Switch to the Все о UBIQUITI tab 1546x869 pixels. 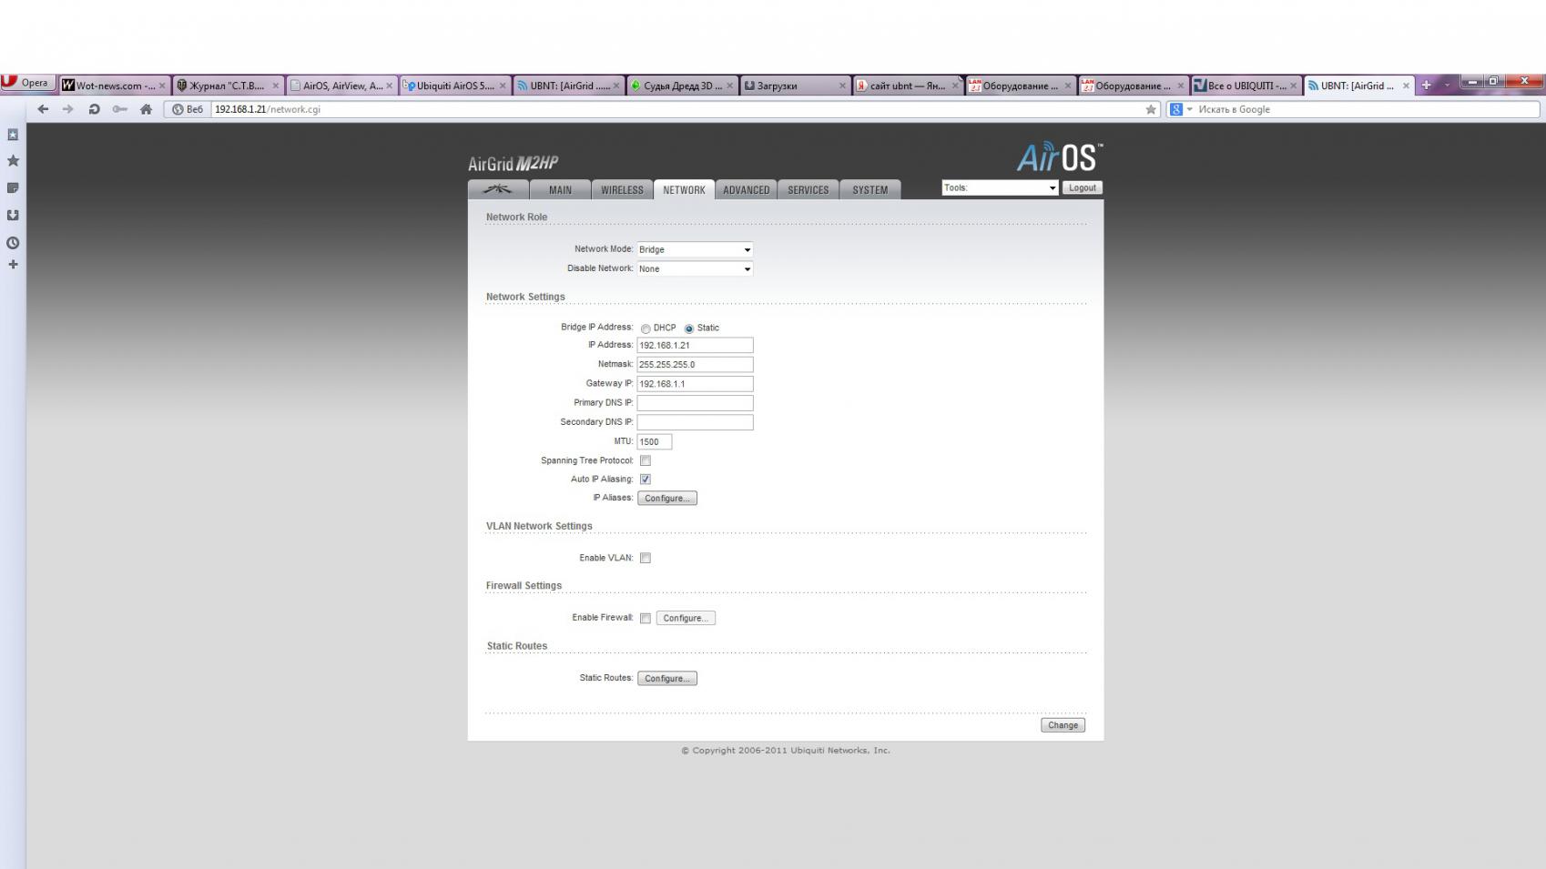click(x=1246, y=86)
